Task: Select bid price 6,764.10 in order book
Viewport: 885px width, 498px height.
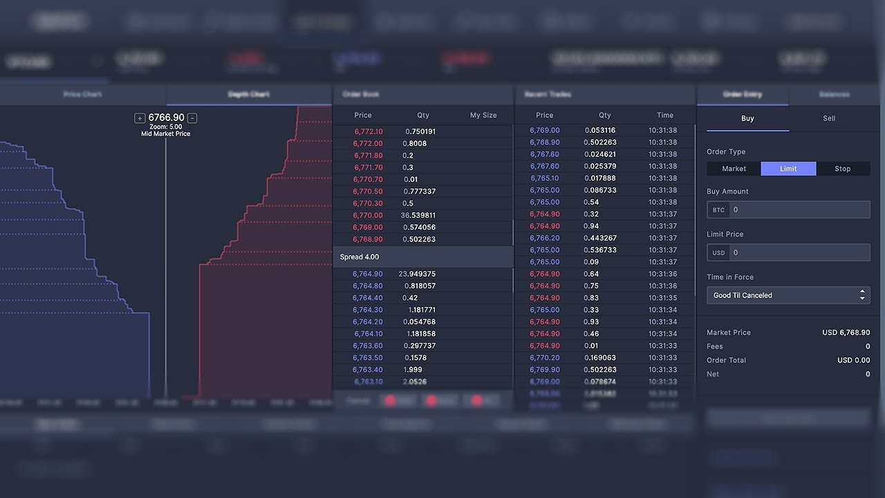Action: [x=368, y=334]
